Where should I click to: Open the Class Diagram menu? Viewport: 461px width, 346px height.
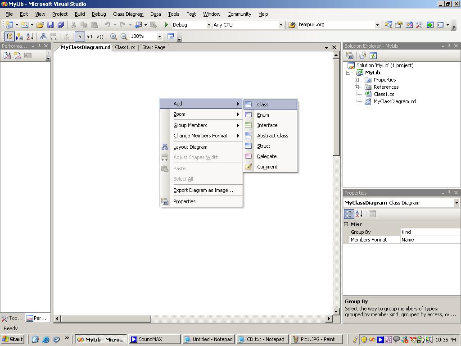(128, 14)
